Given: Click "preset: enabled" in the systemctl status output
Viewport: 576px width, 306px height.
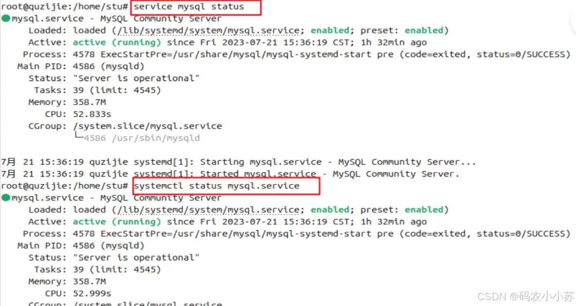Looking at the screenshot, I should (x=402, y=210).
